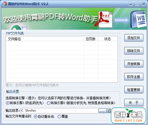Open the 关于 about dialog
The image size is (148, 125).
[x=134, y=103]
